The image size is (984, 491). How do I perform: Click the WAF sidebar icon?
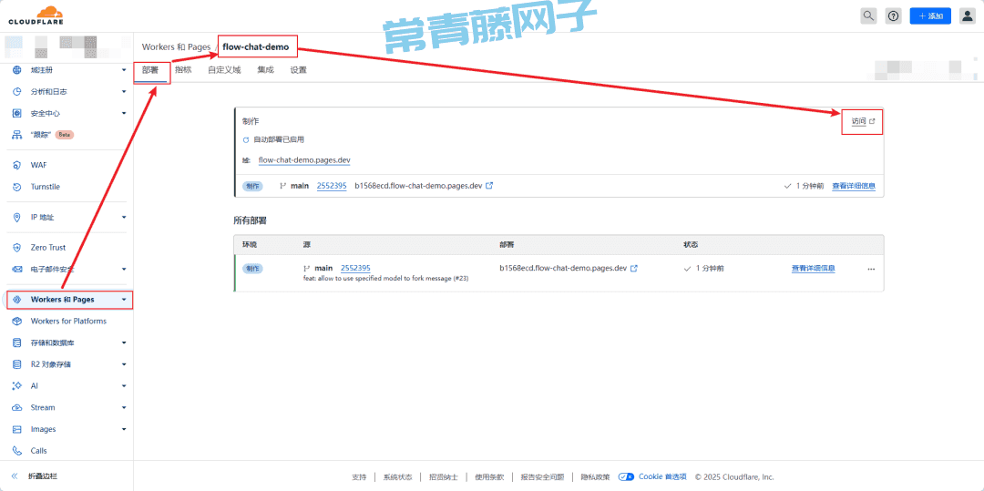click(17, 166)
